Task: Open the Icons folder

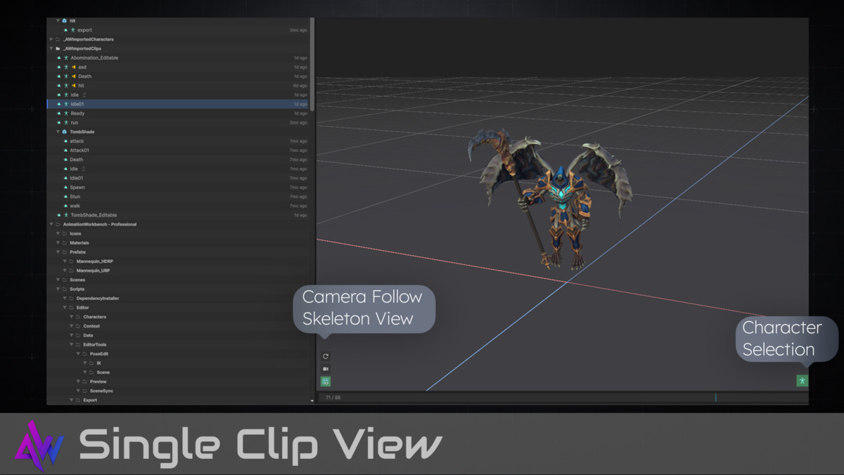Action: [75, 233]
